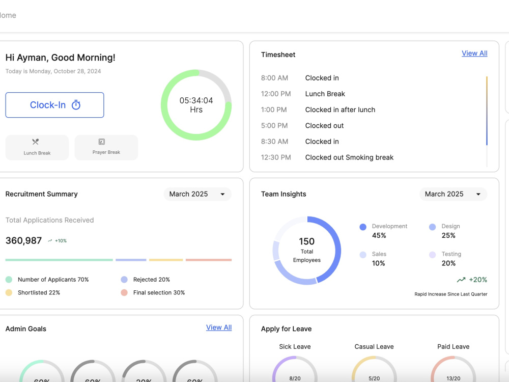Click the Design 25% value
Image resolution: width=509 pixels, height=382 pixels.
tap(448, 235)
